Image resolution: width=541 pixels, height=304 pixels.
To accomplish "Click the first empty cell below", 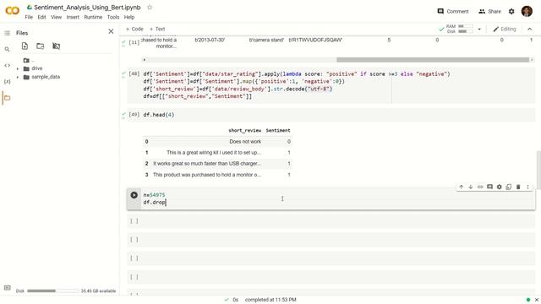I will (x=331, y=221).
